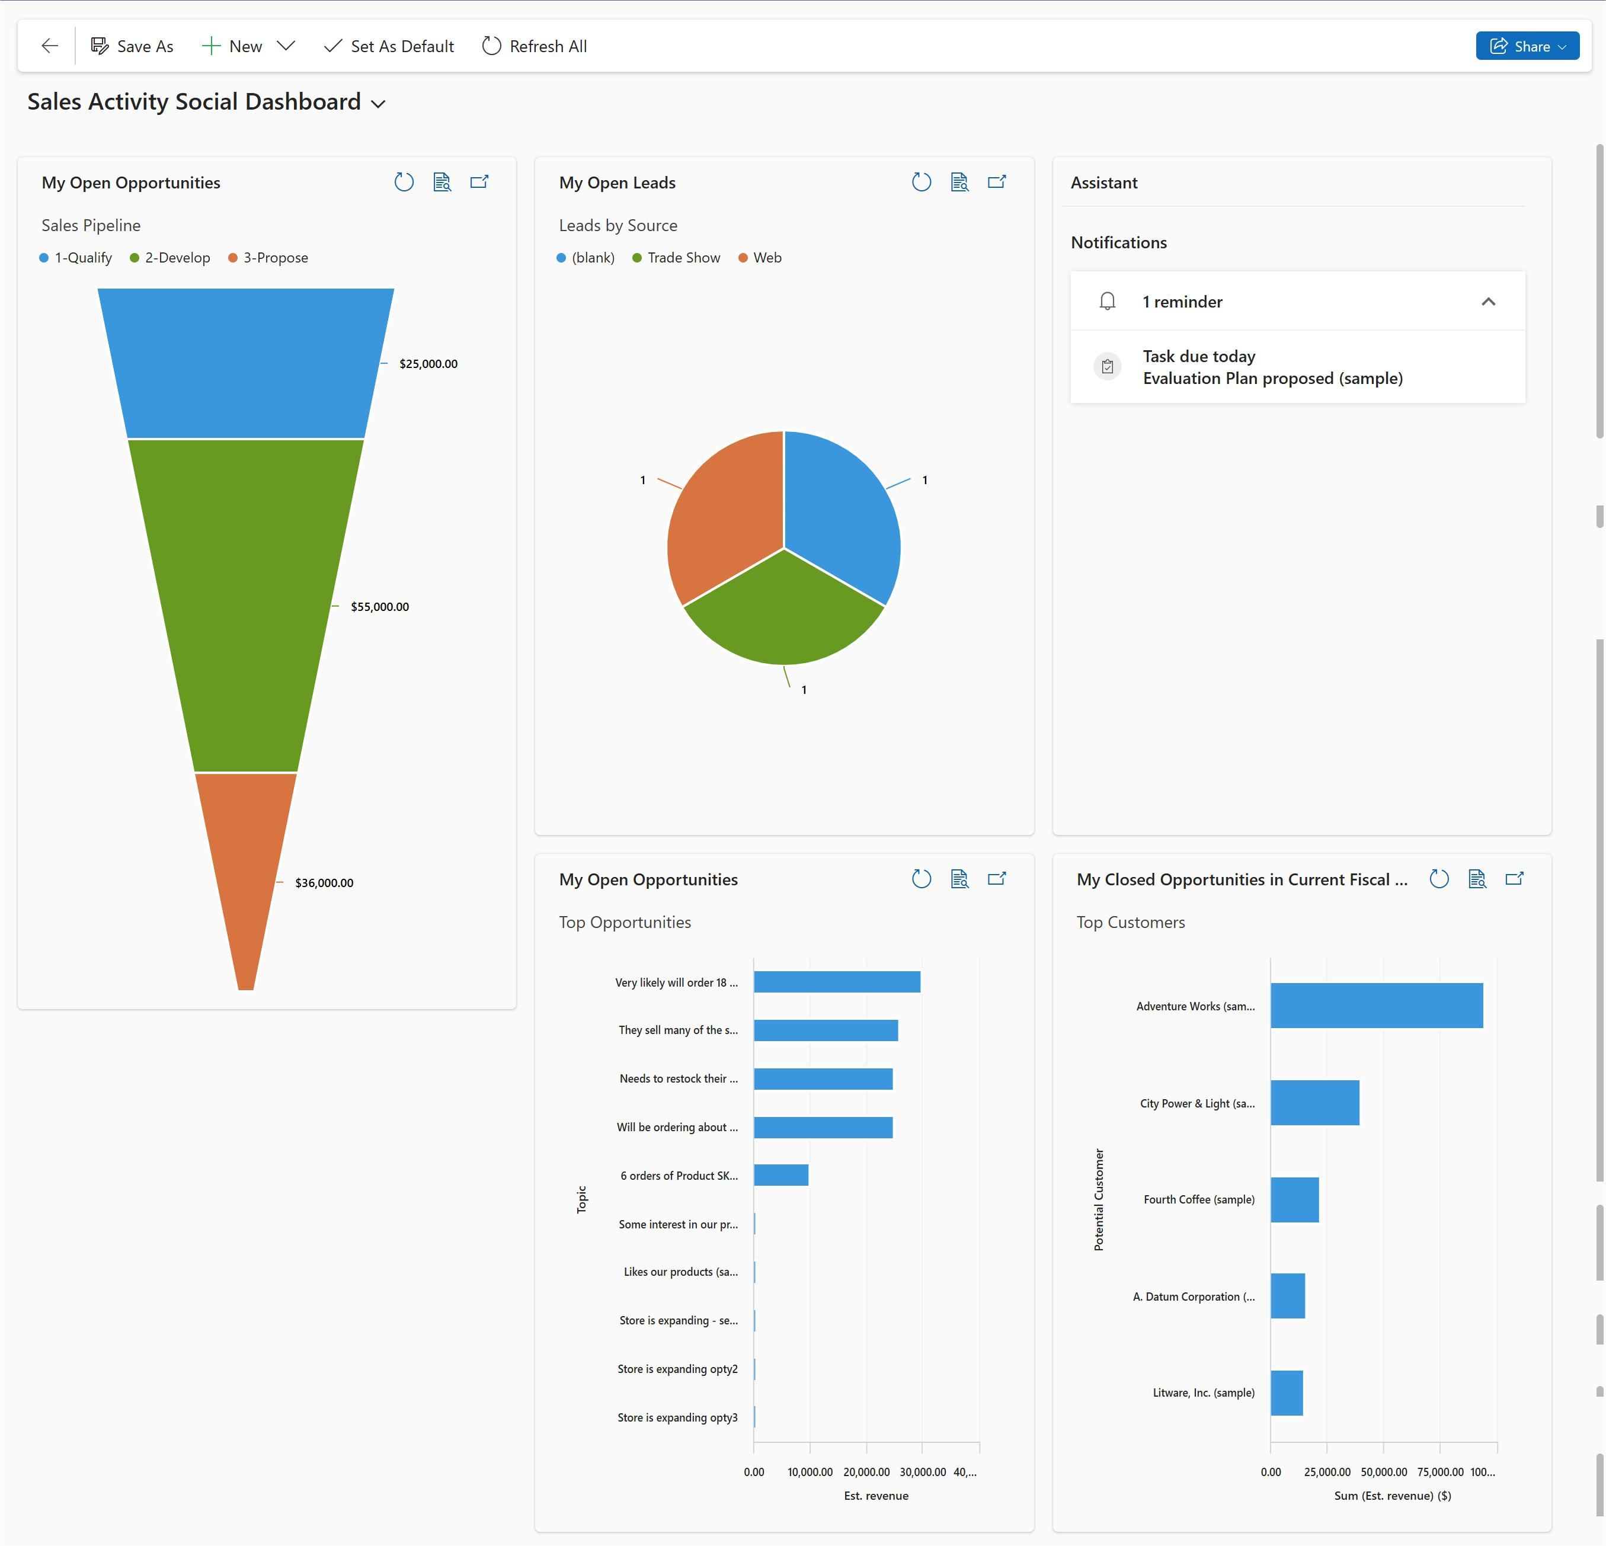Toggle the Web legend filter in Leads by Source
Image resolution: width=1606 pixels, height=1546 pixels.
coord(759,257)
